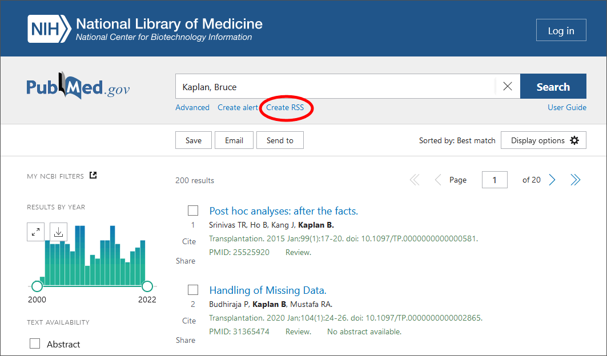
Task: Select checkbox for Handling of Missing Data
Action: 193,290
